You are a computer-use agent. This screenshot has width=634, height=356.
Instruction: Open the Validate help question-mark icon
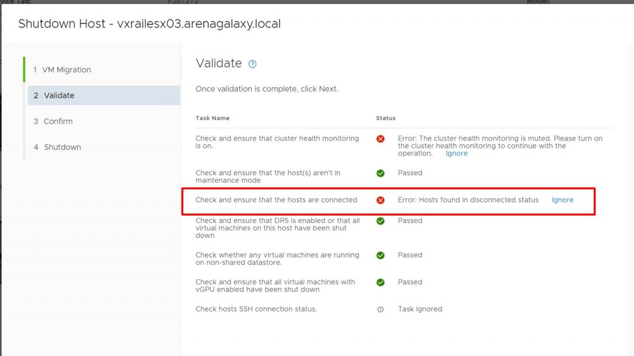point(253,64)
